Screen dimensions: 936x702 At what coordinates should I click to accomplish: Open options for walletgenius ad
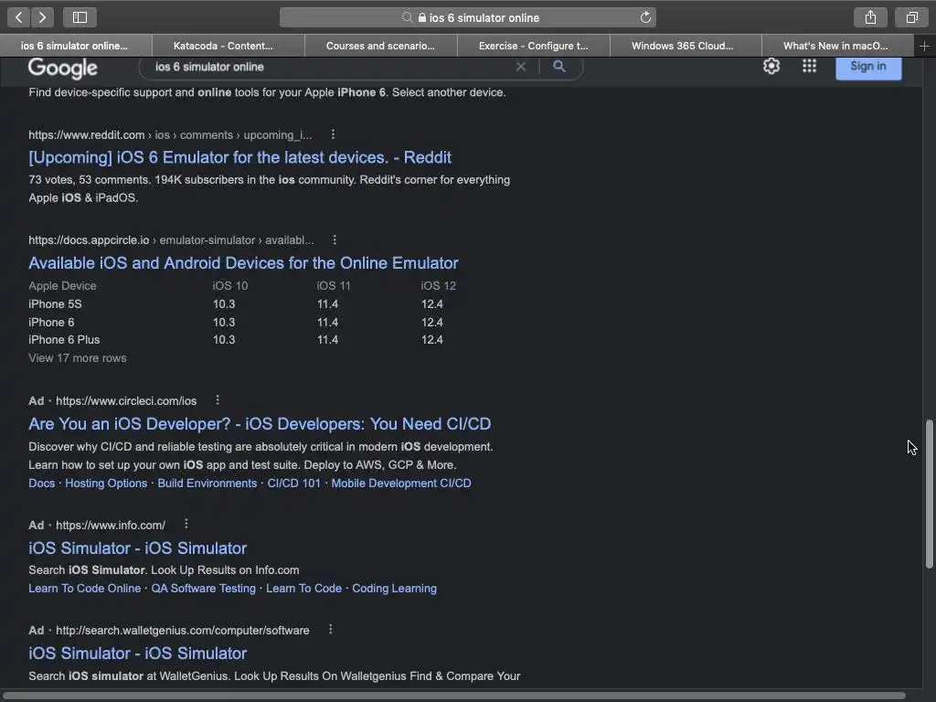coord(331,630)
